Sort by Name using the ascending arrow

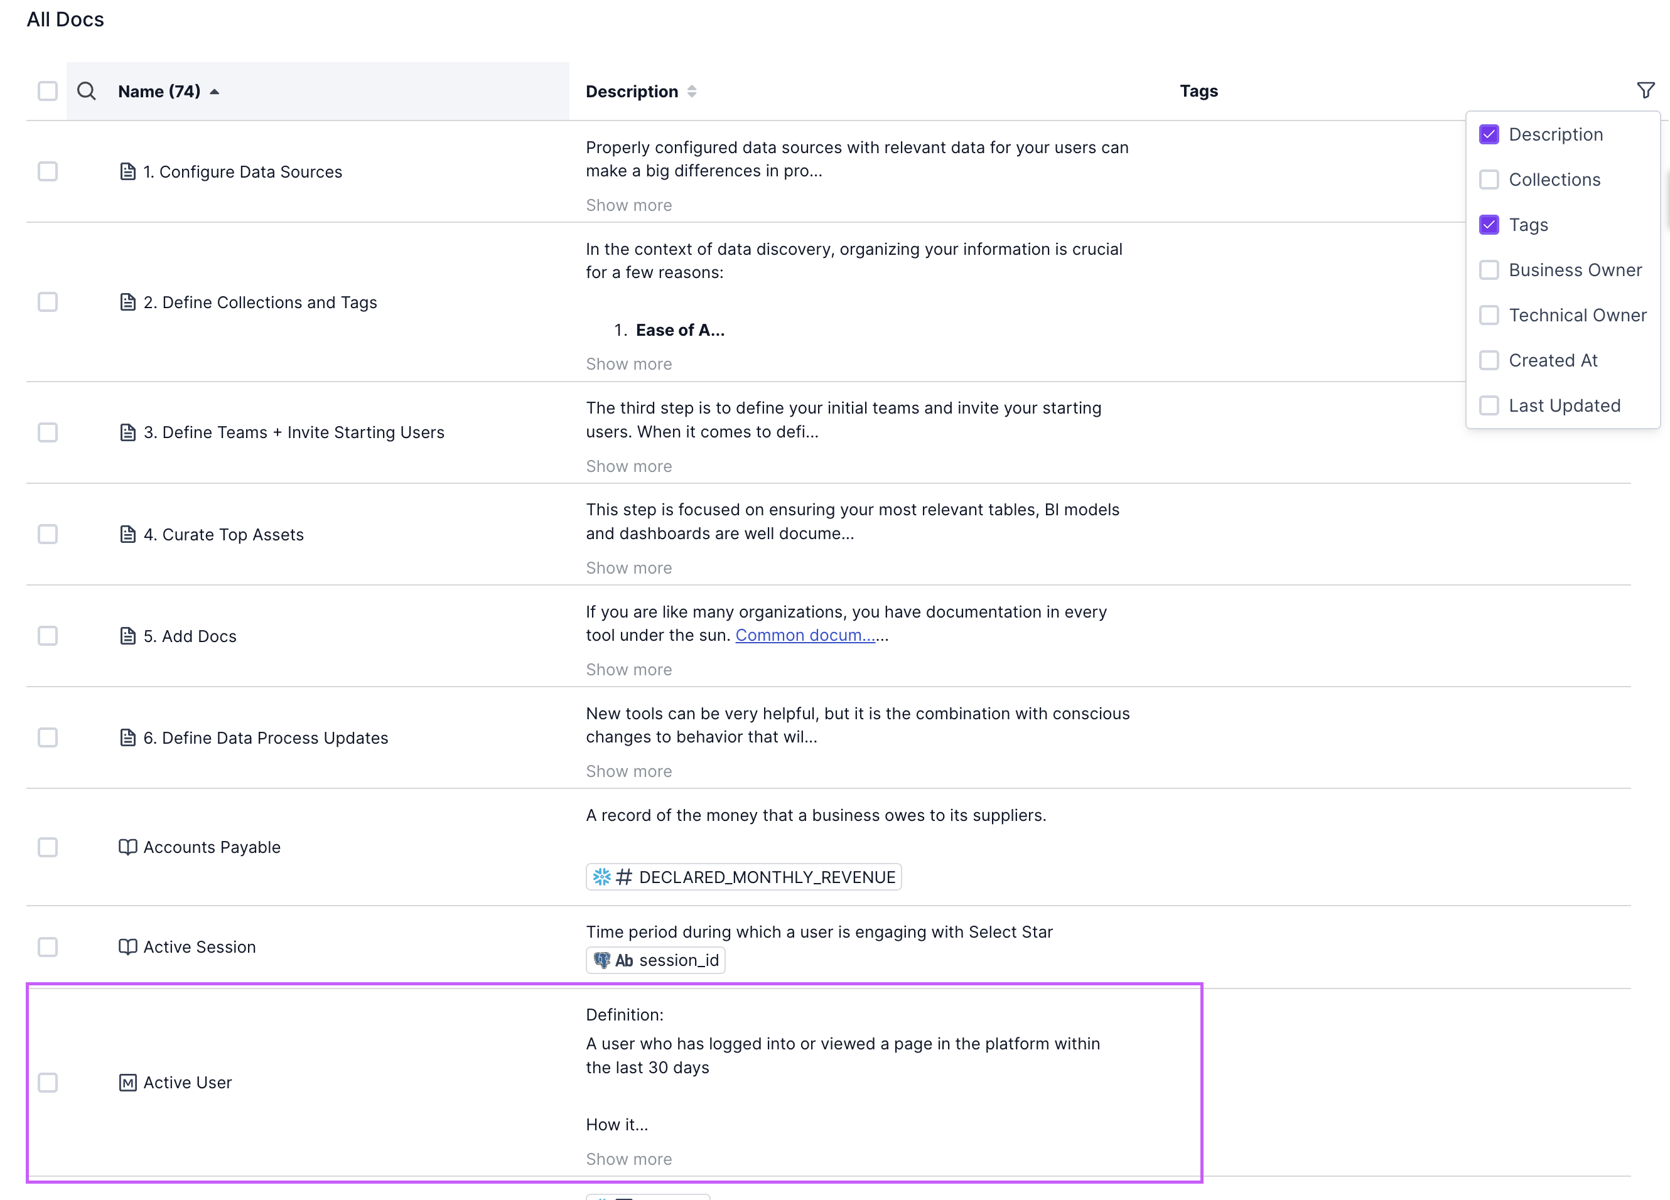(x=214, y=92)
